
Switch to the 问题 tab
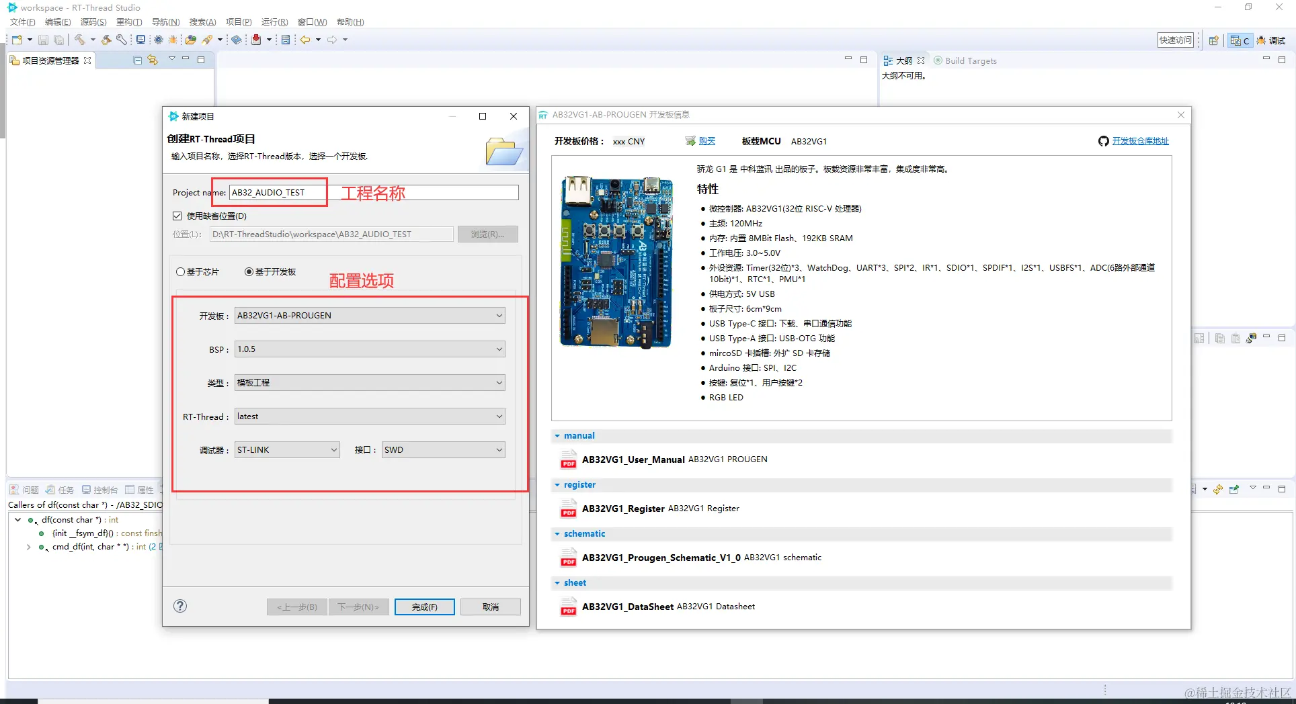24,490
